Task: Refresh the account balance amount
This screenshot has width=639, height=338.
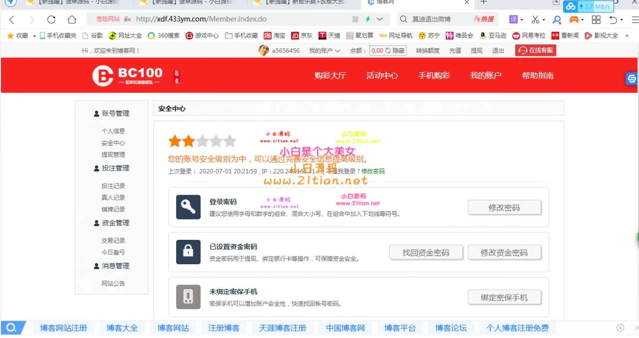Action: 388,51
